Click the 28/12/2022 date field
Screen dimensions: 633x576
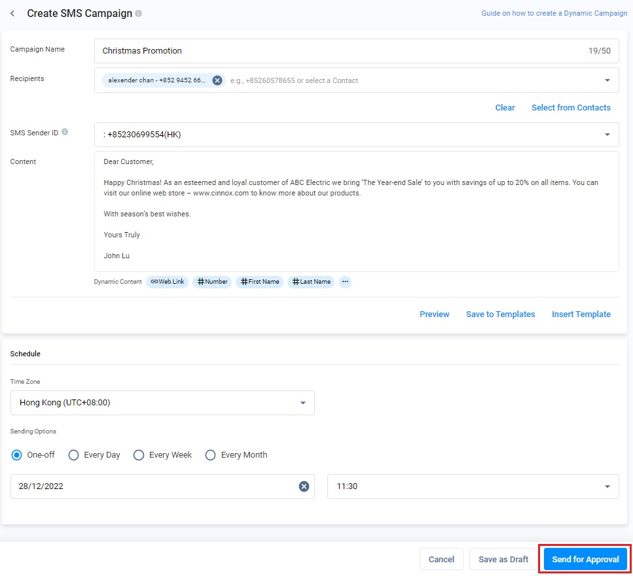tap(162, 486)
